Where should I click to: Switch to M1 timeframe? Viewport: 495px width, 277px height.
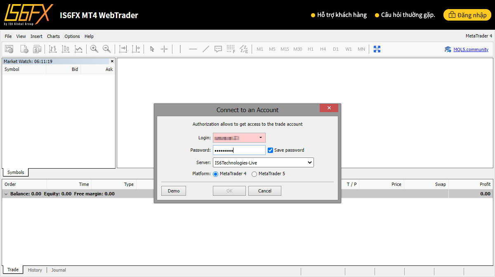[x=260, y=49]
